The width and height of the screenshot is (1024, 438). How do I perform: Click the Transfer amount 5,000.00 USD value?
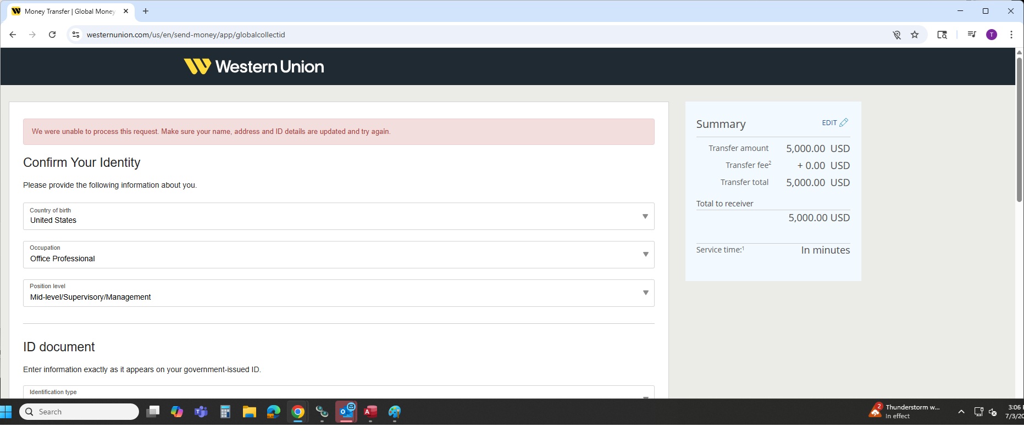(818, 148)
